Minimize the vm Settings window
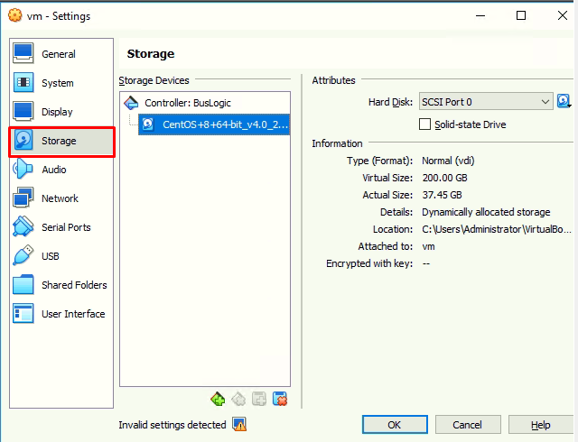The image size is (578, 442). coord(480,15)
